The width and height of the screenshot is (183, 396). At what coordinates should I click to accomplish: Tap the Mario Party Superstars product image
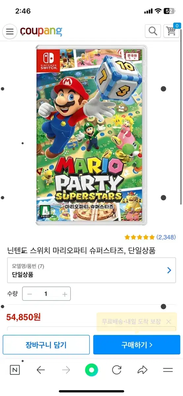(x=91, y=135)
